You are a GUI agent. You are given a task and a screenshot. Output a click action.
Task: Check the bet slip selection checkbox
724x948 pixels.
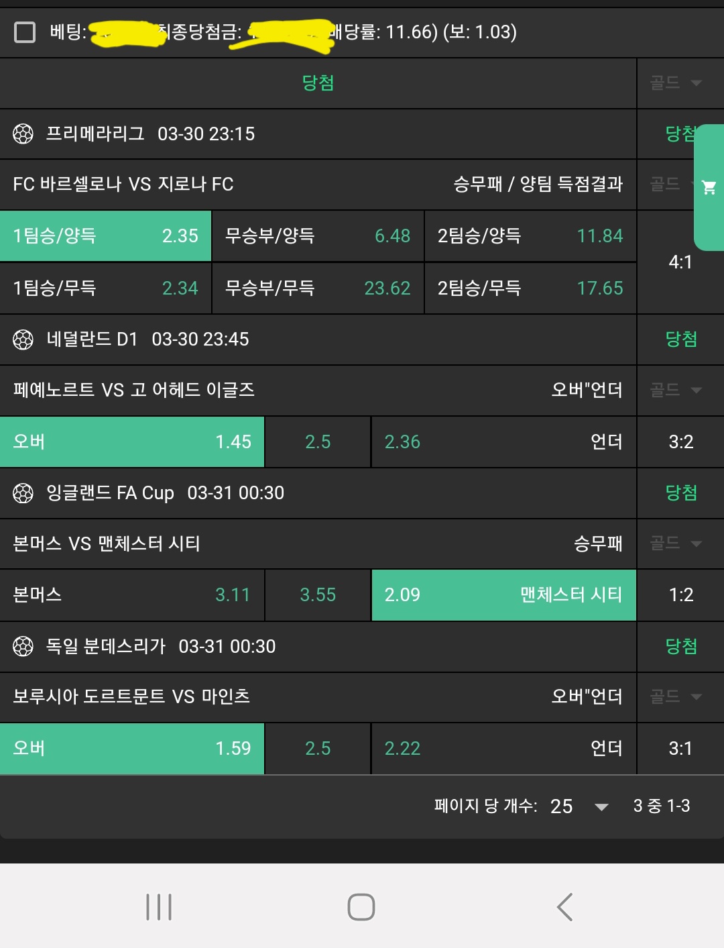(25, 32)
